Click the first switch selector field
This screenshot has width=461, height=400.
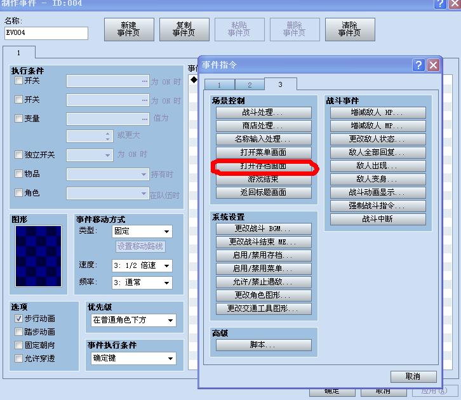pyautogui.click(x=107, y=81)
